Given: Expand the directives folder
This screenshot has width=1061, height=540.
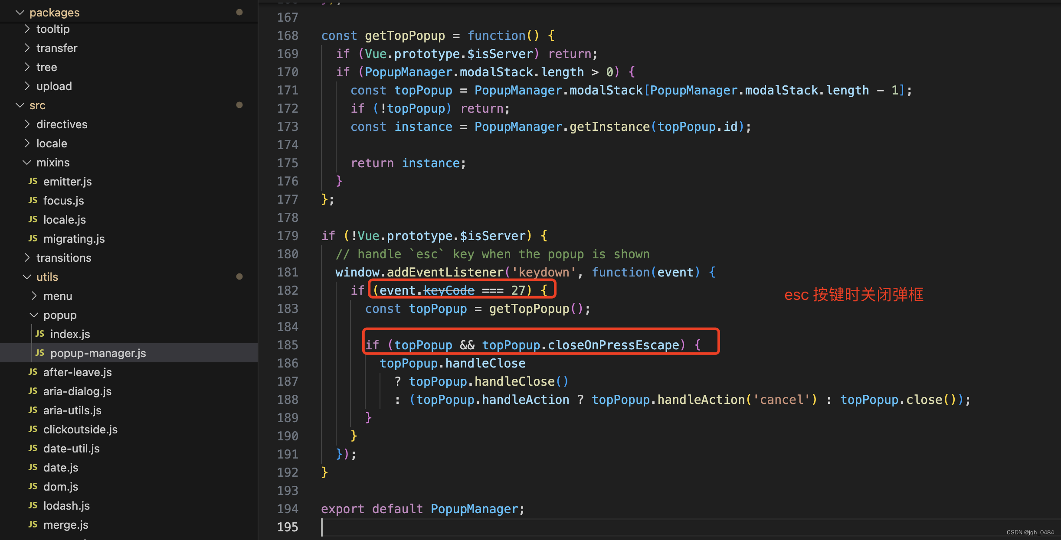Looking at the screenshot, I should (27, 124).
